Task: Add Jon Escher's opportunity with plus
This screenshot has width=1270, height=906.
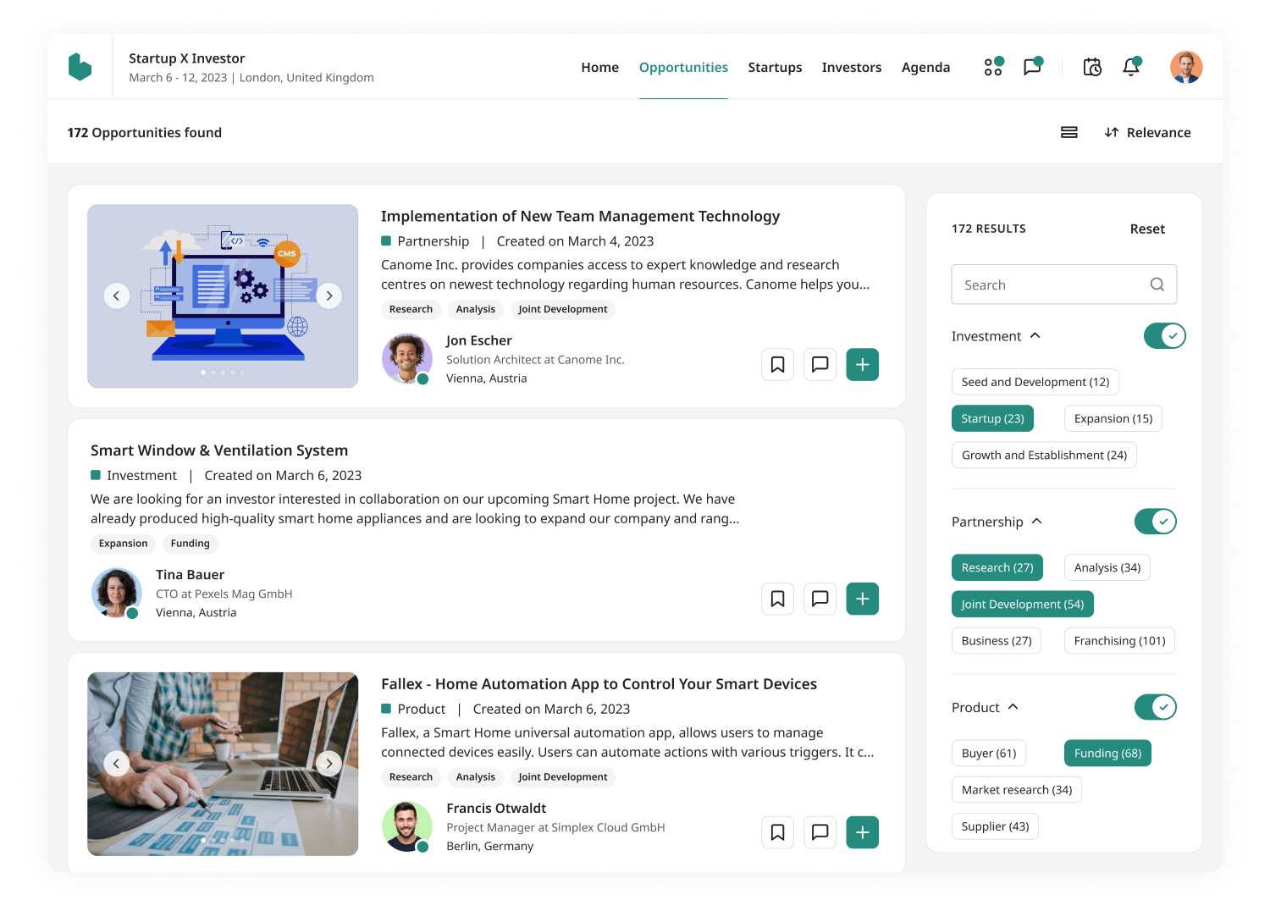Action: point(862,365)
